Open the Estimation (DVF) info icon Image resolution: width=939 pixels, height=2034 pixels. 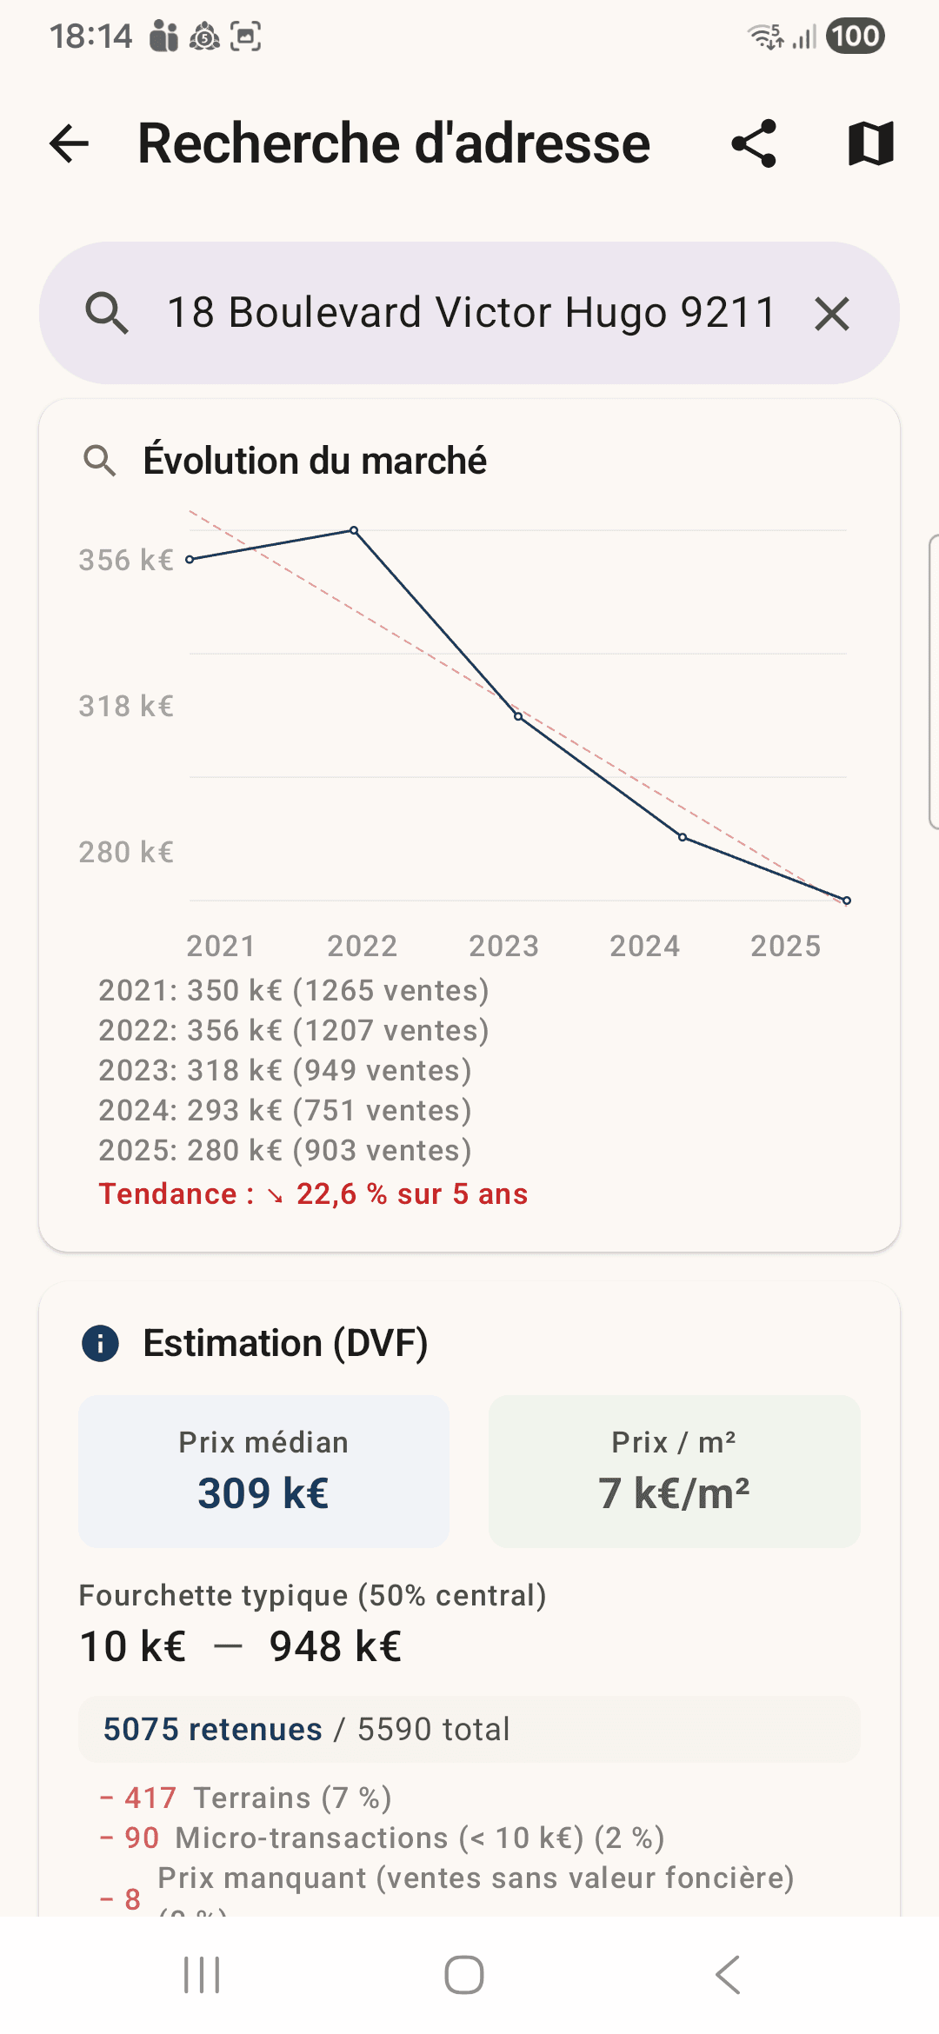pos(101,1343)
